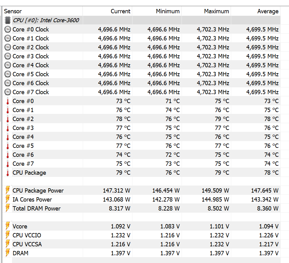Click the Minimum column header
This screenshot has height=263, width=289.
(168, 11)
